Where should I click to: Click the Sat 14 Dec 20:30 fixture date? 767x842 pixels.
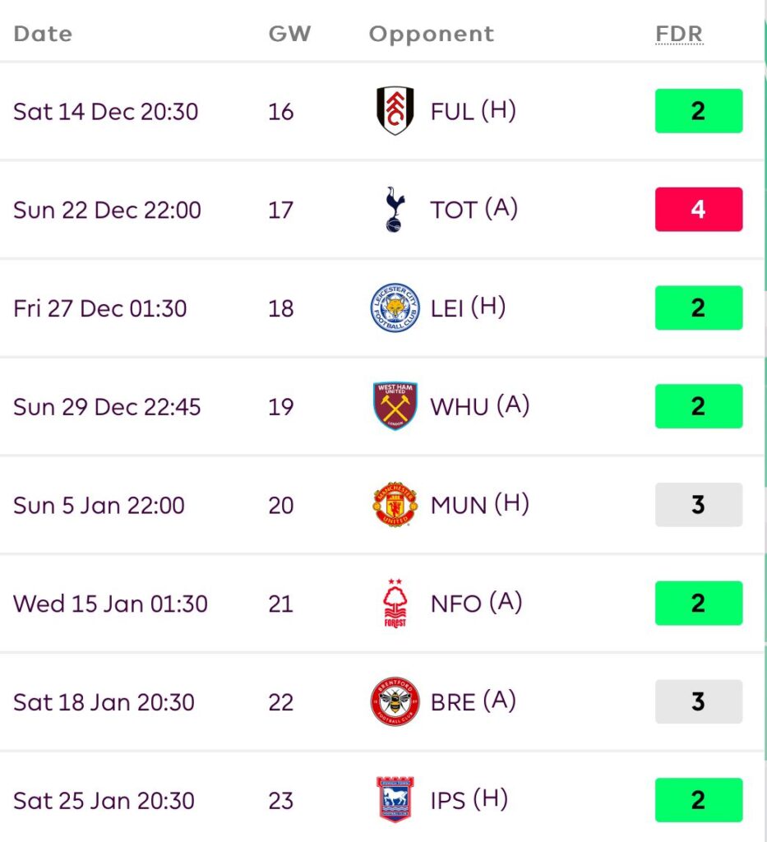tap(105, 112)
